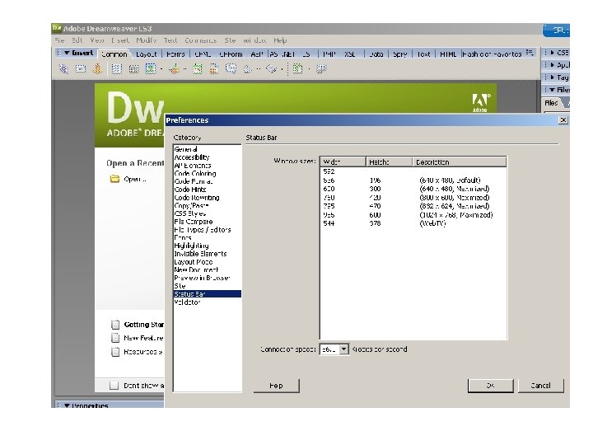The height and width of the screenshot is (445, 593).
Task: Click the Images insert icon
Action: (x=151, y=69)
